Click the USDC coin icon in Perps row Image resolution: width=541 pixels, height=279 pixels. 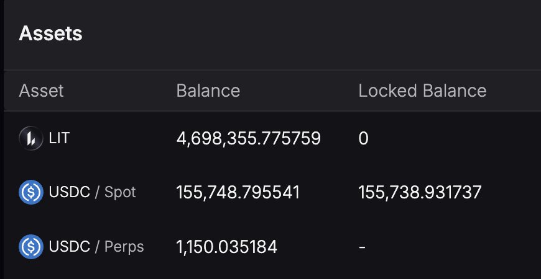point(30,247)
